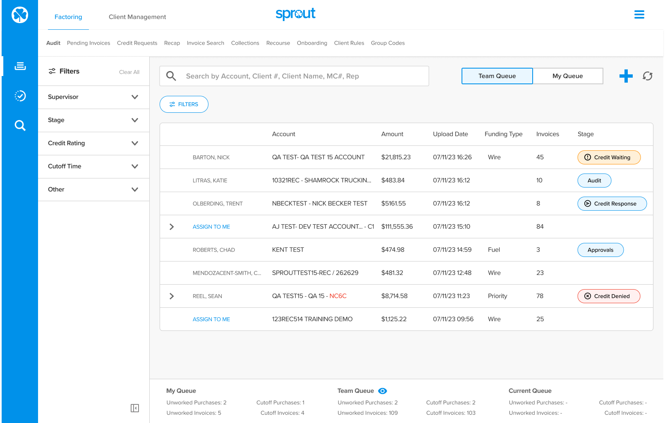This screenshot has width=665, height=423.
Task: Open the Recap section
Action: 172,43
